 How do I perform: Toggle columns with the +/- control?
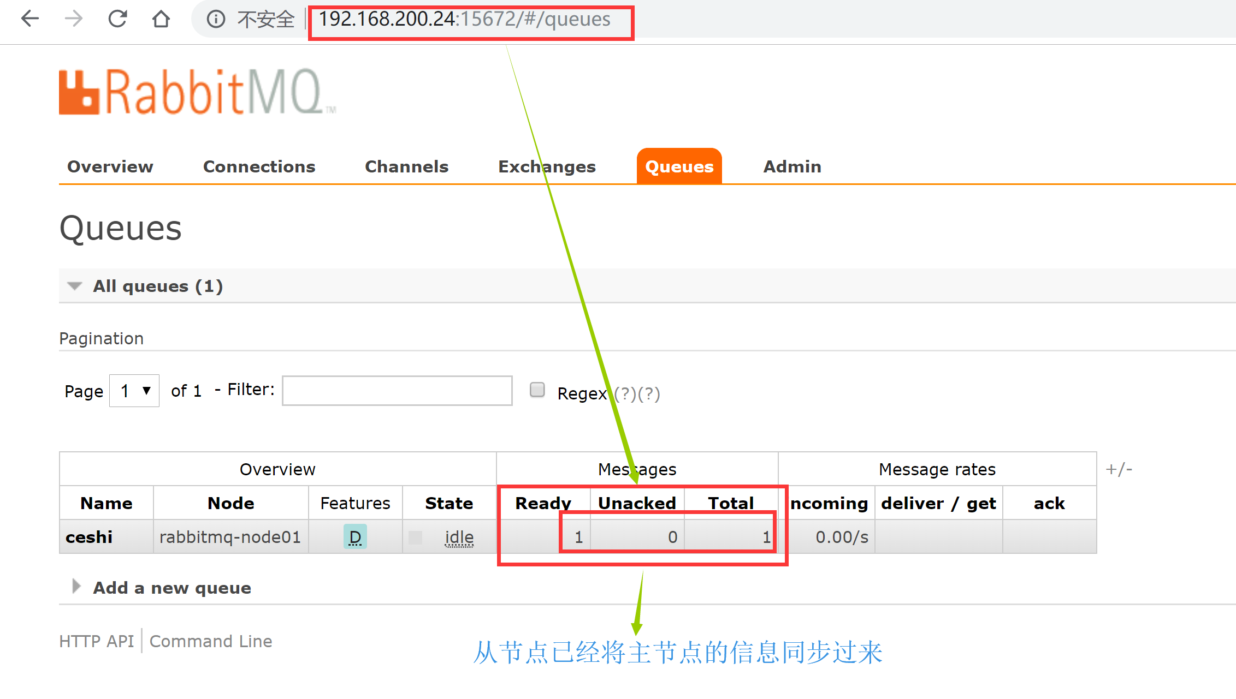pyautogui.click(x=1119, y=469)
